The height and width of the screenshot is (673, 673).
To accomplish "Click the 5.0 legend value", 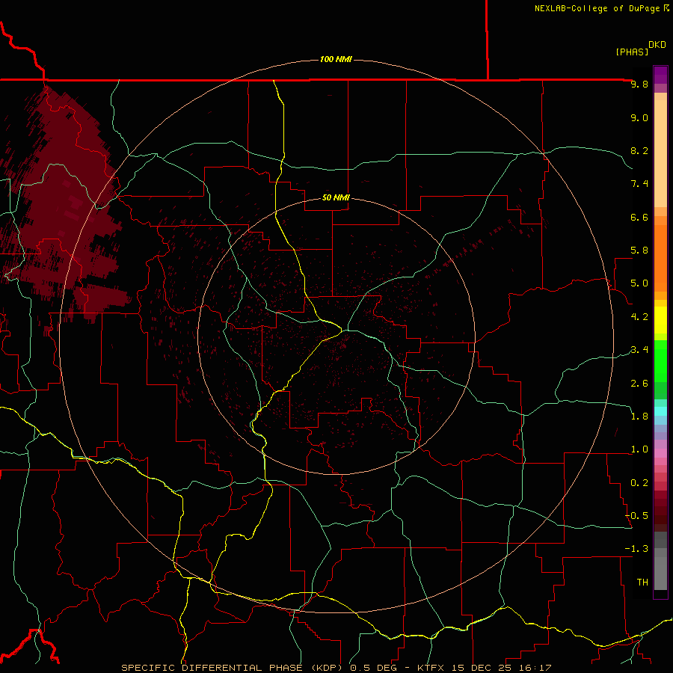I will click(x=639, y=283).
